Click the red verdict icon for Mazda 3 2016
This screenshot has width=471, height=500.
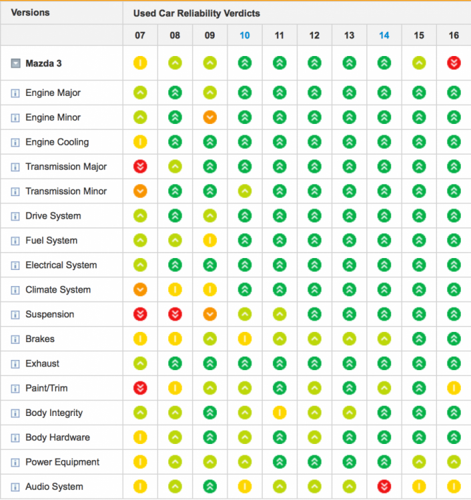coord(454,63)
